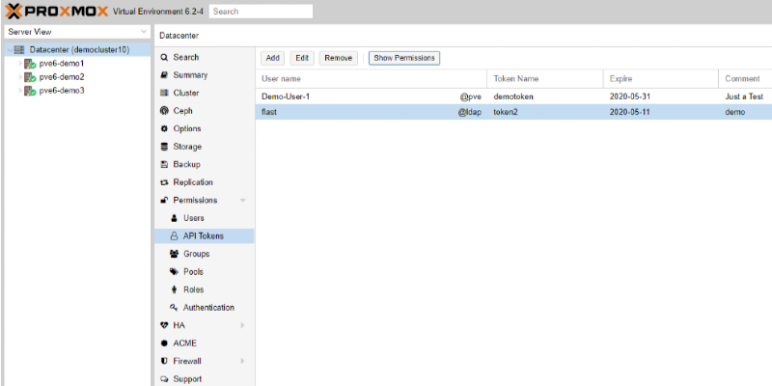
Task: Click the HA heartbeat icon
Action: pyautogui.click(x=165, y=325)
